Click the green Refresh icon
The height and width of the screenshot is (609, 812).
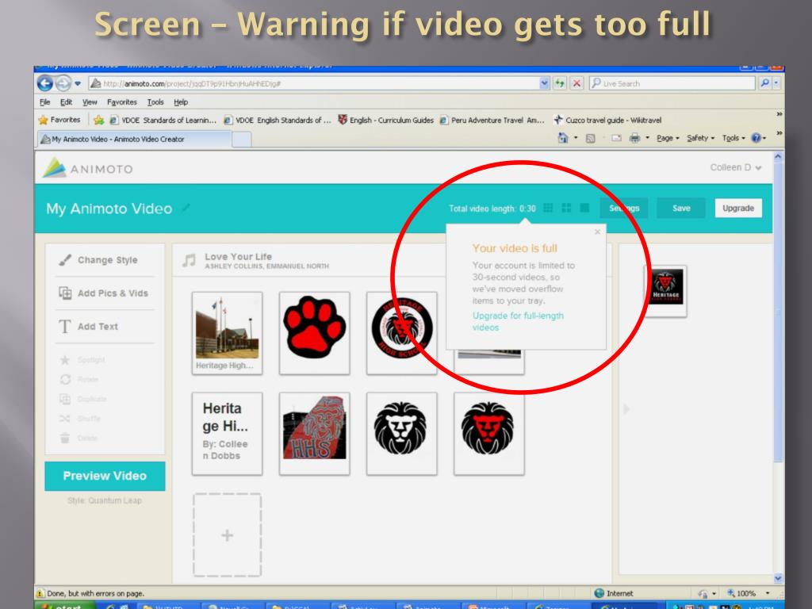[560, 83]
